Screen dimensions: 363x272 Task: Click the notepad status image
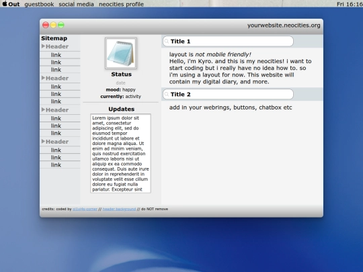[x=121, y=54]
